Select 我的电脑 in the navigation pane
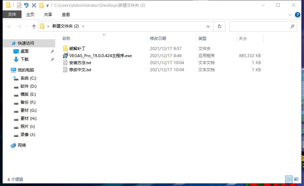 [x=26, y=70]
